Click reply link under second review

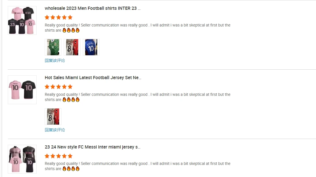point(55,130)
